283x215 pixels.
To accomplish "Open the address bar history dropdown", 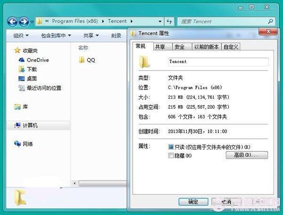I will [x=160, y=22].
